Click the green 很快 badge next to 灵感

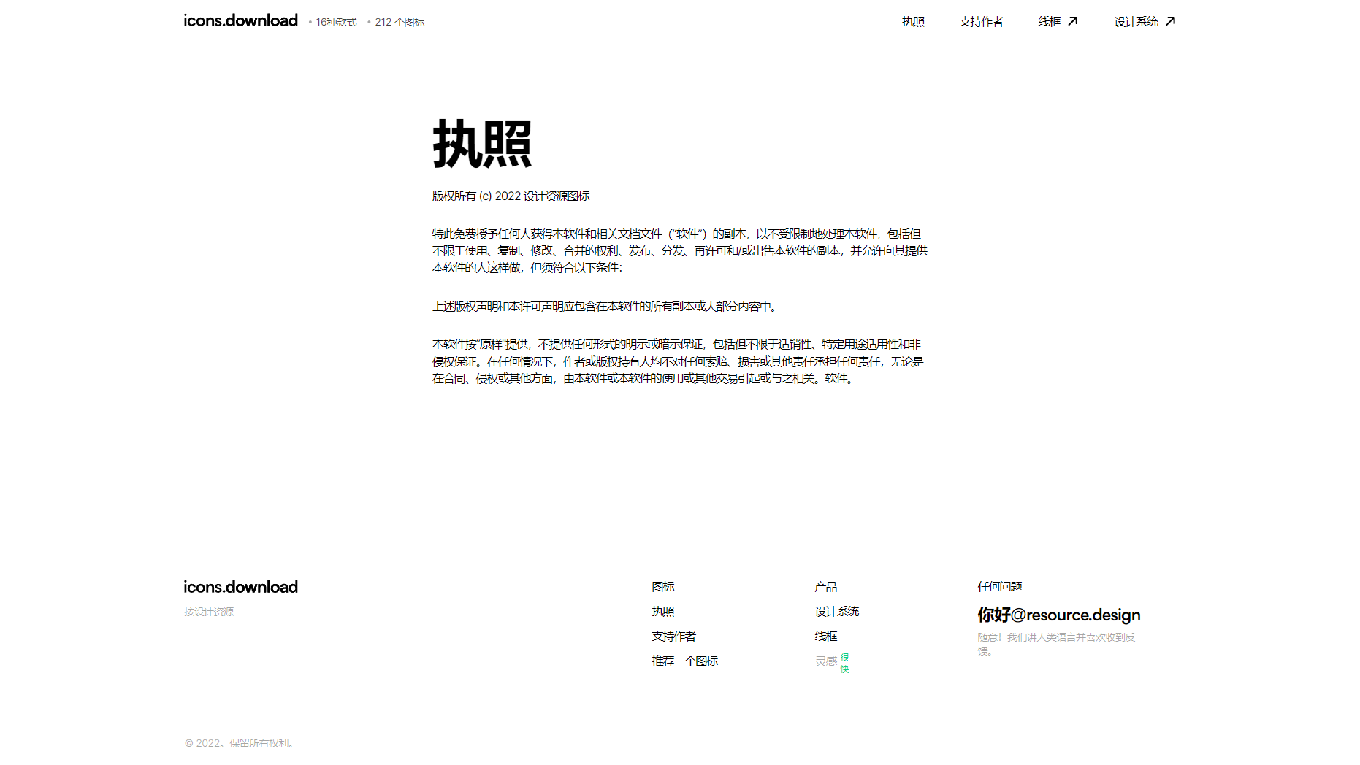pos(844,663)
